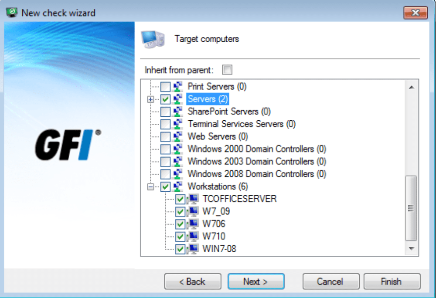Check the Terminal Services Servers checkbox

(165, 124)
